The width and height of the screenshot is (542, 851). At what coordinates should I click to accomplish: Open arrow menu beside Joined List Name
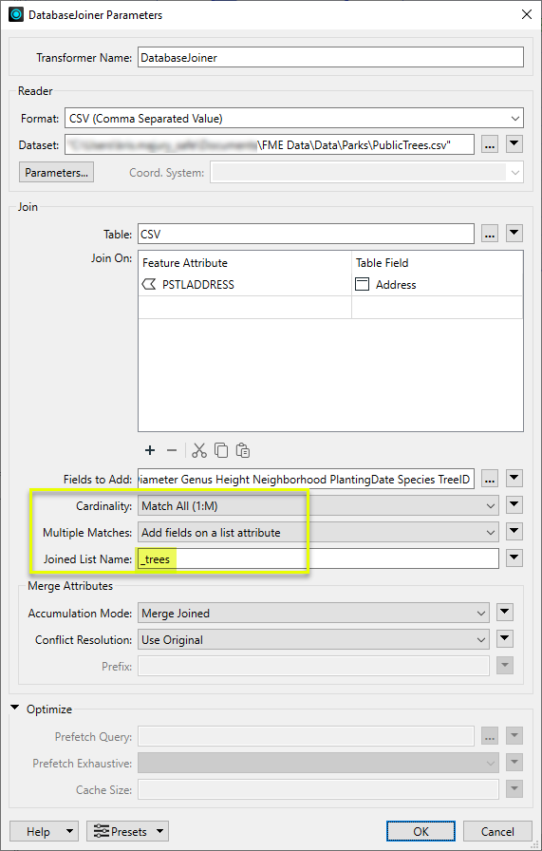514,558
